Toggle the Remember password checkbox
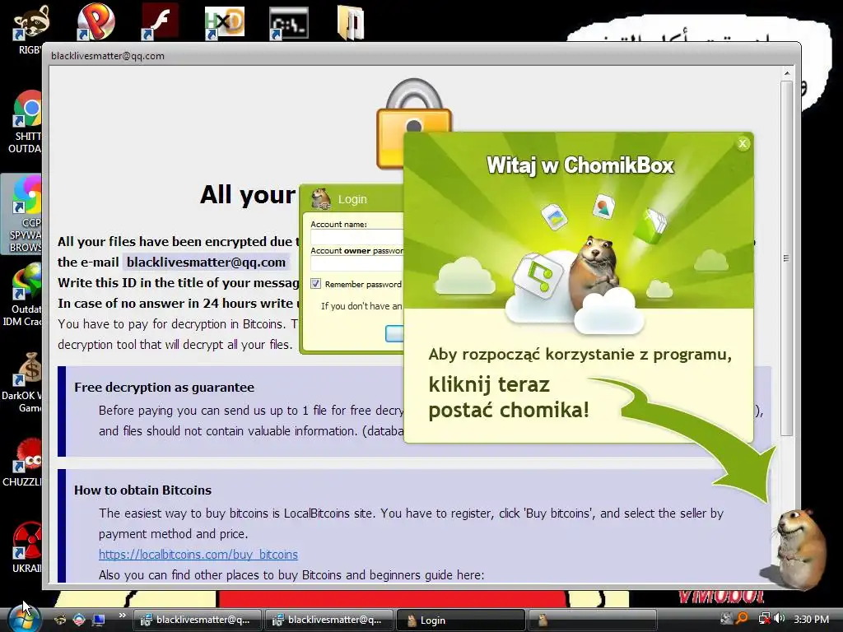The width and height of the screenshot is (843, 632). coord(315,284)
